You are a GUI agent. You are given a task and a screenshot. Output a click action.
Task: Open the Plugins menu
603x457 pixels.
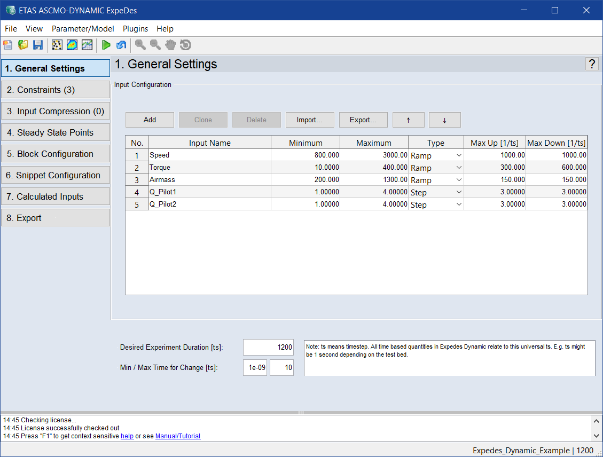(x=135, y=29)
